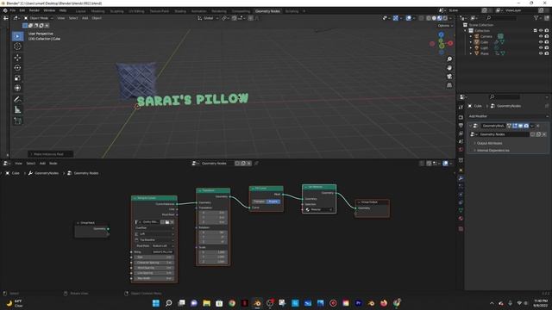552x310 pixels.
Task: Select solid viewport shading mode
Action: [434, 18]
